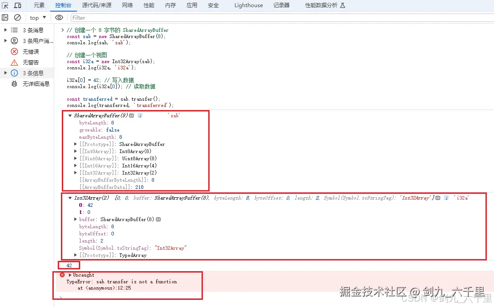The height and width of the screenshot is (307, 494).
Task: Collapse the Int32Array(2) logged object
Action: (70, 198)
